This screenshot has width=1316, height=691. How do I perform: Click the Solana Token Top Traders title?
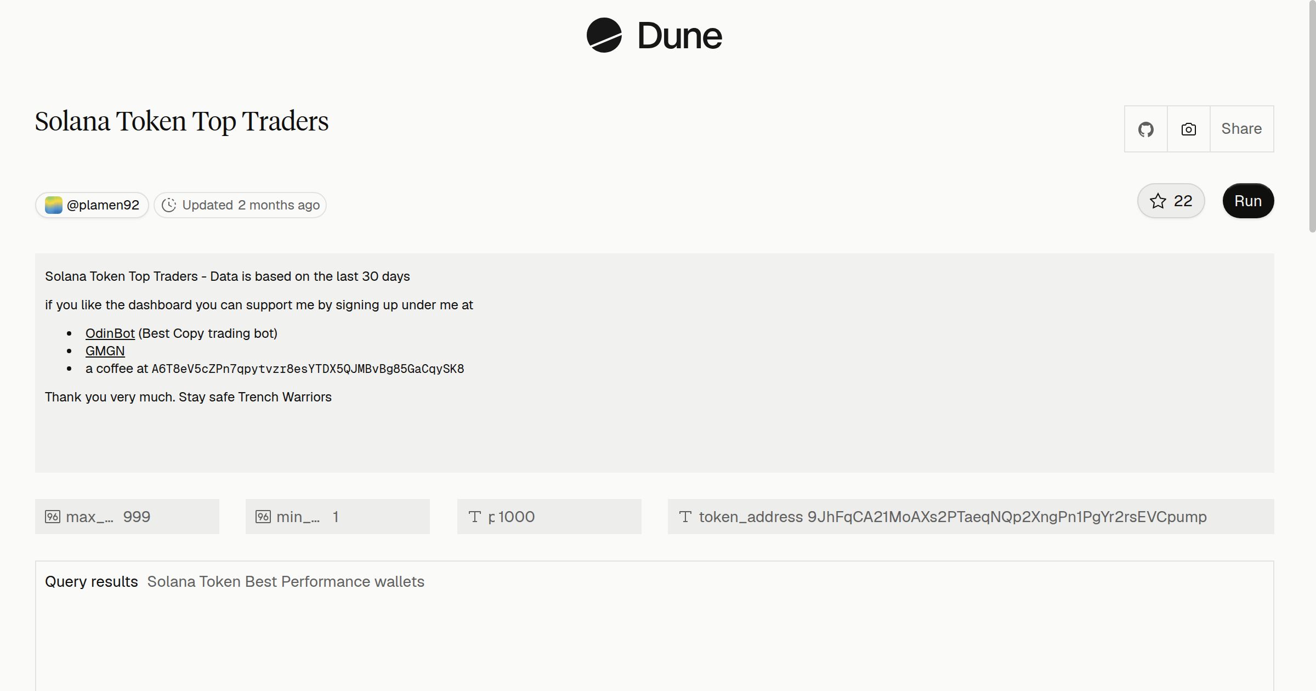181,122
